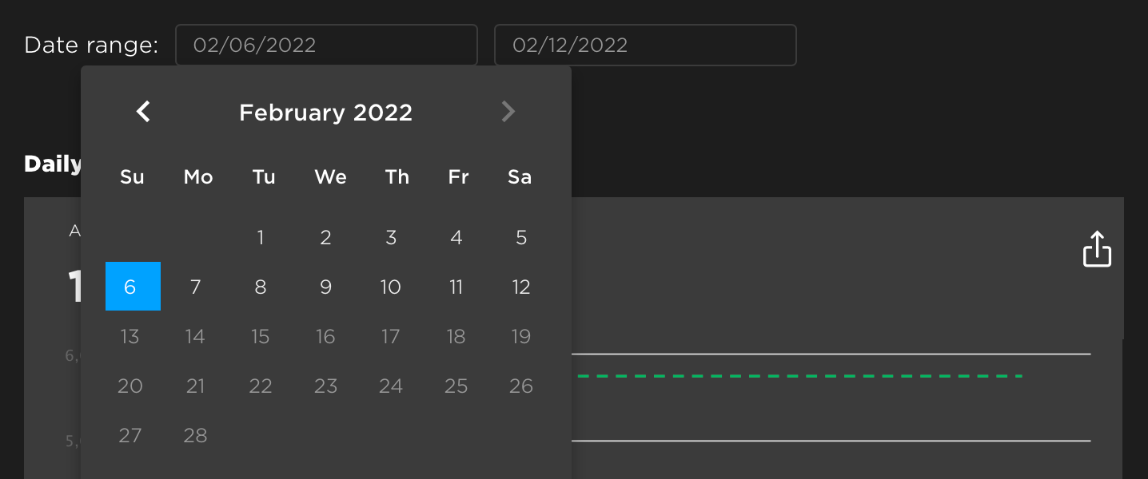
Task: Choose February 12 in the calendar
Action: pos(521,287)
